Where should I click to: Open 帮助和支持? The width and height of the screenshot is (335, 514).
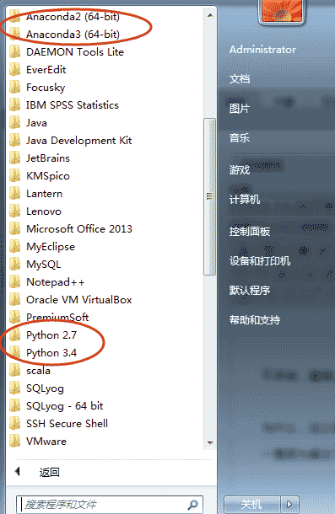[255, 319]
